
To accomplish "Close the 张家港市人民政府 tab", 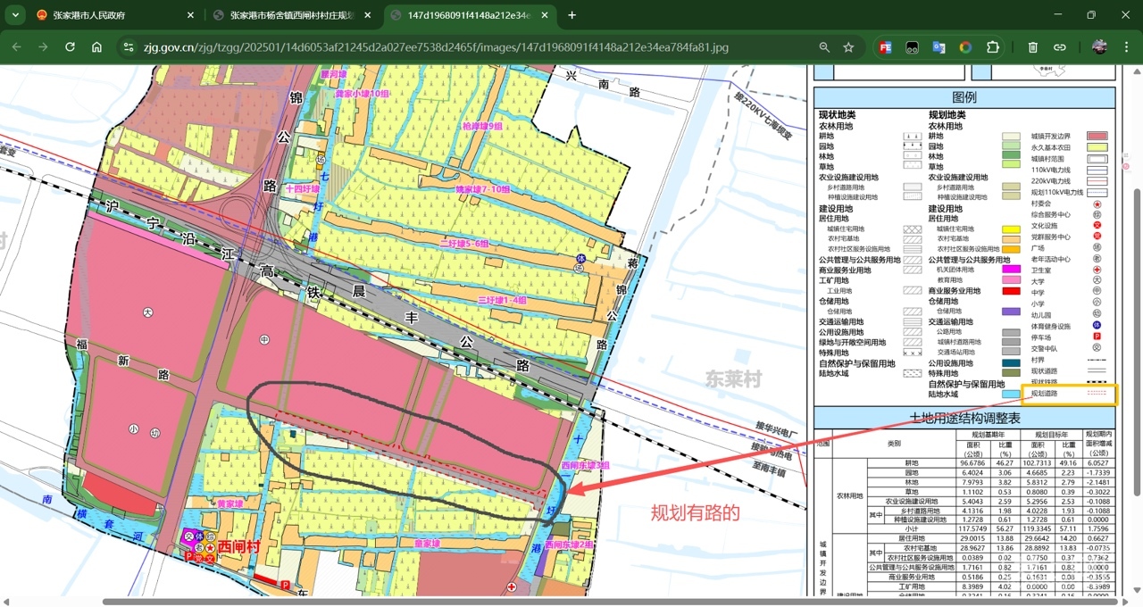I will click(x=190, y=15).
